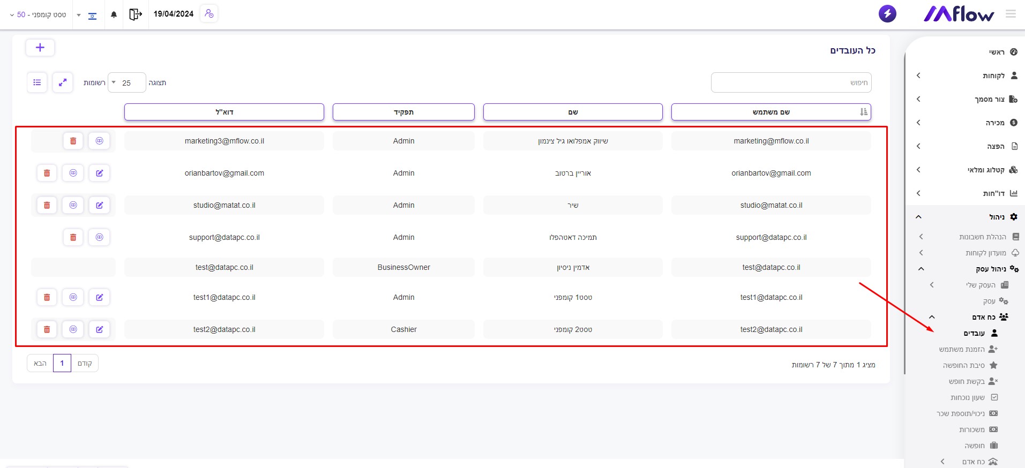Click the fullscreen expand arrows icon

(63, 82)
